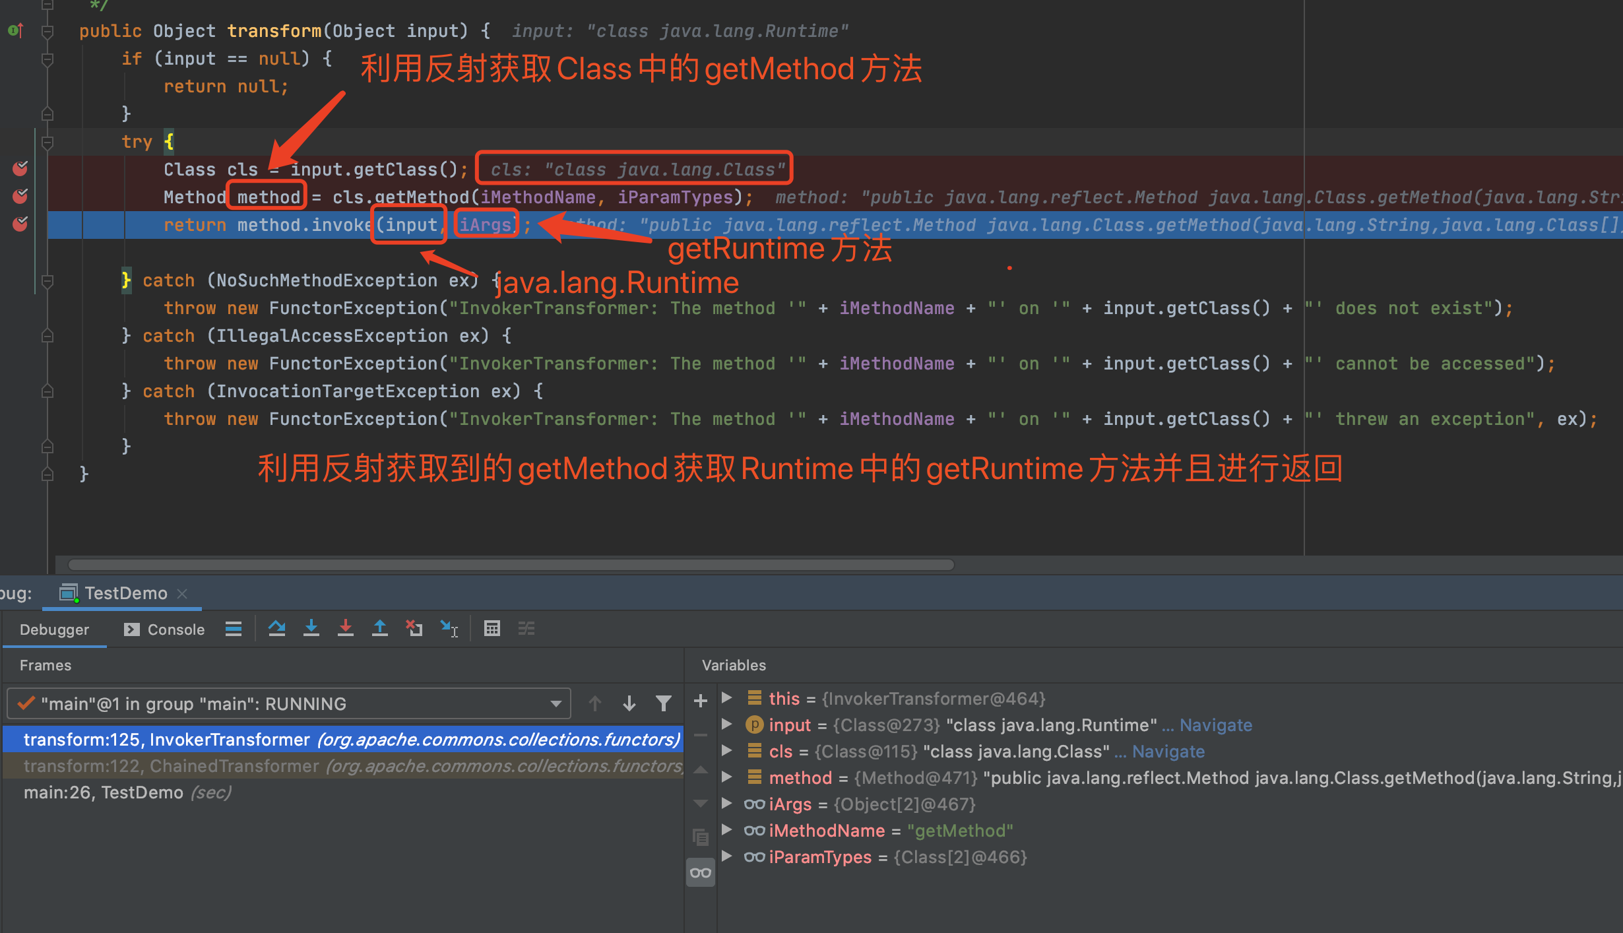Click the Step Into debugger icon
This screenshot has width=1623, height=933.
311,629
